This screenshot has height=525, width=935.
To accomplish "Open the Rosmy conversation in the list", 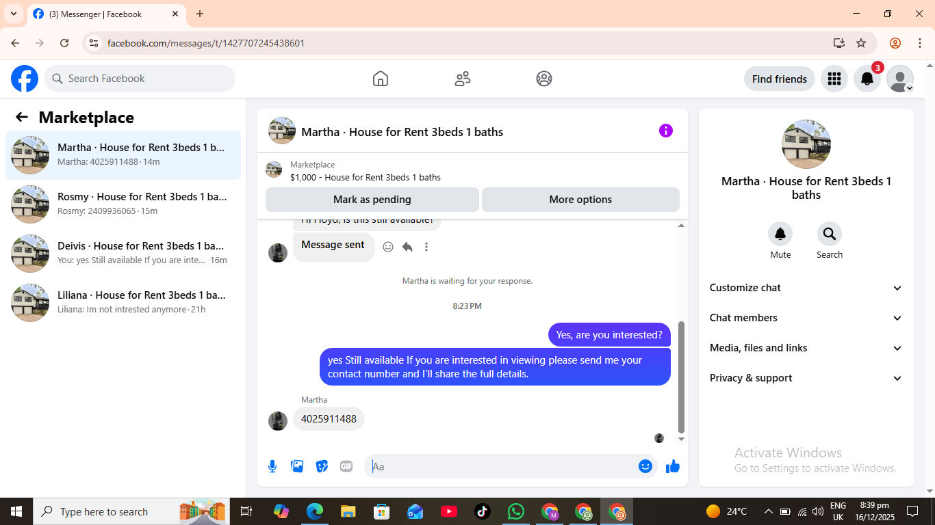I will point(123,204).
